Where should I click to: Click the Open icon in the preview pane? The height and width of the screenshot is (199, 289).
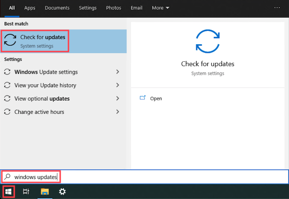coord(142,98)
